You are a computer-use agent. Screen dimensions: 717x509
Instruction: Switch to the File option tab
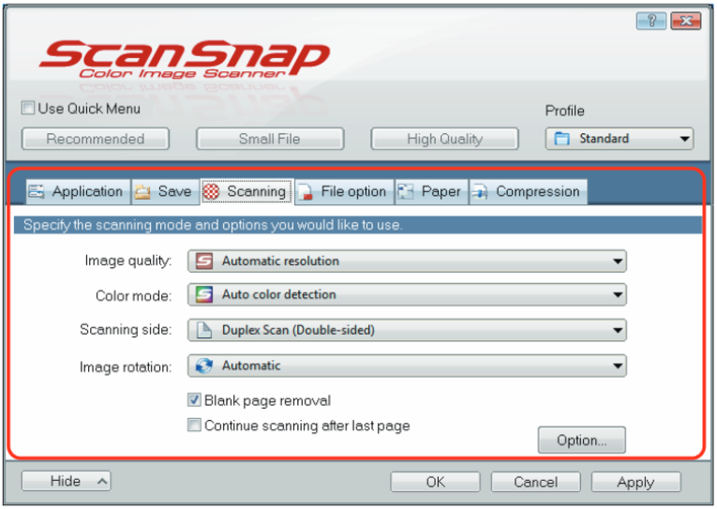click(345, 191)
